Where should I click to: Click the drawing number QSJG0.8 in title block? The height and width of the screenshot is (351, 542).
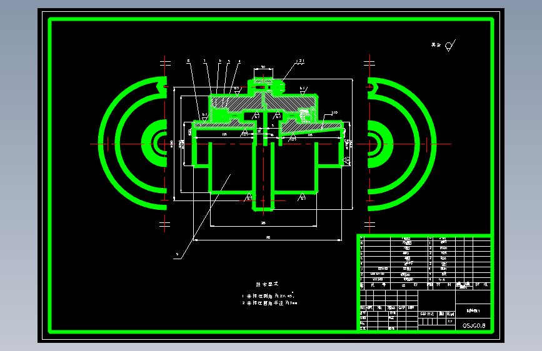pyautogui.click(x=474, y=325)
